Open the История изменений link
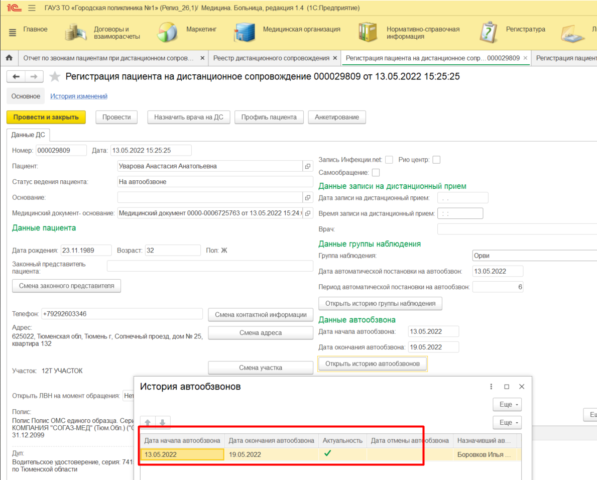The width and height of the screenshot is (597, 480). [79, 96]
